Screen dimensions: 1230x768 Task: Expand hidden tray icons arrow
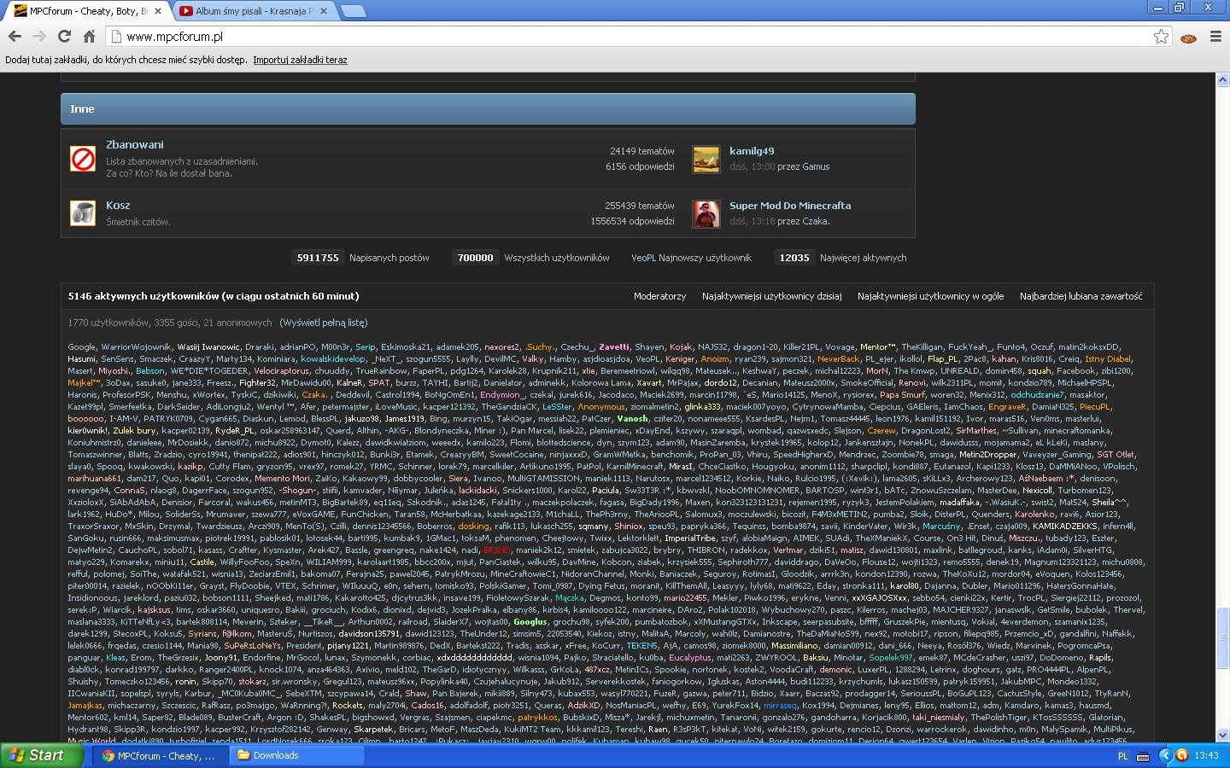[x=1164, y=756]
